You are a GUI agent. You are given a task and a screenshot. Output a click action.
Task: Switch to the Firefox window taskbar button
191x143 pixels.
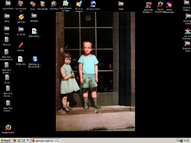click(46, 141)
